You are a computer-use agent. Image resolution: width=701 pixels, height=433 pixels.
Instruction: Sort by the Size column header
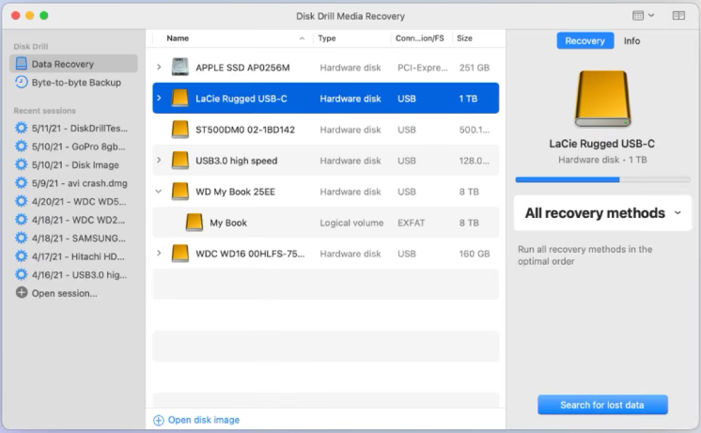(464, 38)
